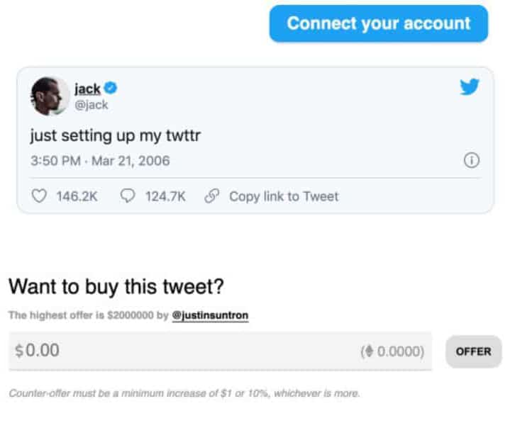Focus the $0.00 offer amount field

(x=177, y=351)
